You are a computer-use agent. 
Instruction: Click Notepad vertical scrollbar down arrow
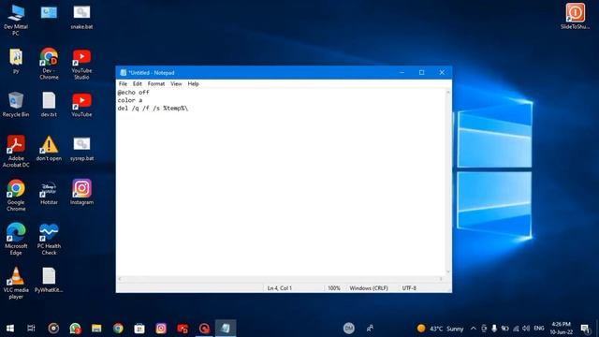[x=448, y=272]
